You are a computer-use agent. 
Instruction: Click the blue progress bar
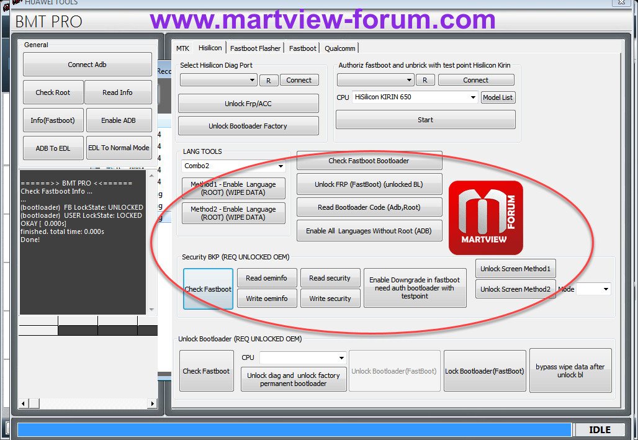coord(295,430)
